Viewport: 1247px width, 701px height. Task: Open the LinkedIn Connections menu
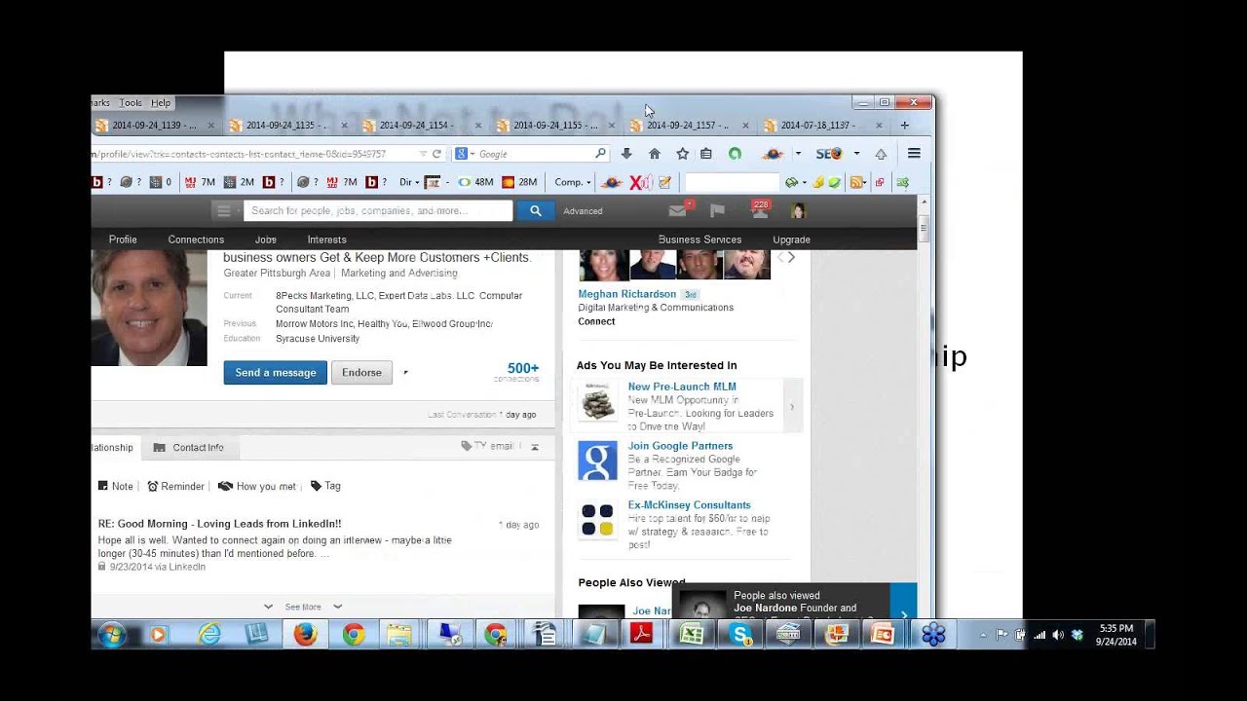pyautogui.click(x=196, y=240)
